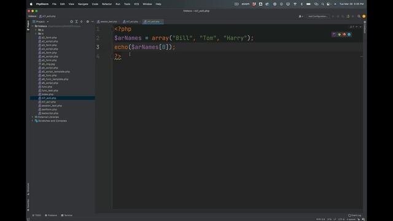Open file in Chrome browser icon
Image resolution: width=393 pixels, height=221 pixels.
339,34
